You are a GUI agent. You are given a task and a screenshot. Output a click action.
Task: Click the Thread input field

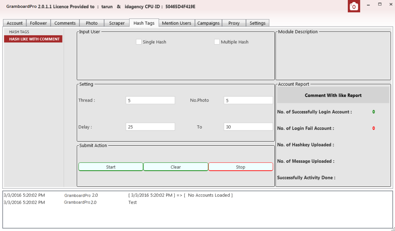pyautogui.click(x=151, y=100)
